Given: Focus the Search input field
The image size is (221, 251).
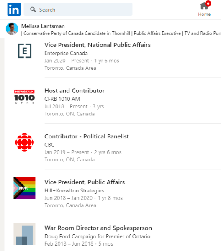Looking at the screenshot, I should tap(78, 10).
